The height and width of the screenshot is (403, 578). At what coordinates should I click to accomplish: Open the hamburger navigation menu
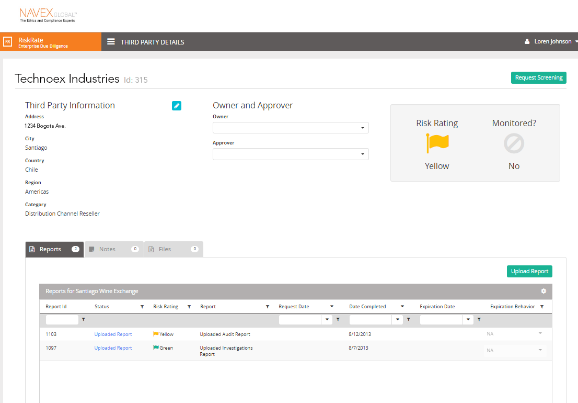[111, 42]
